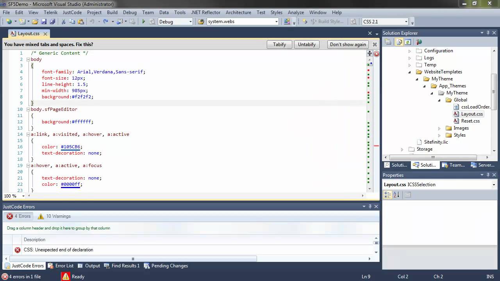The height and width of the screenshot is (281, 500).
Task: Click the Navigate Backward toolbar icon
Action: [120, 22]
